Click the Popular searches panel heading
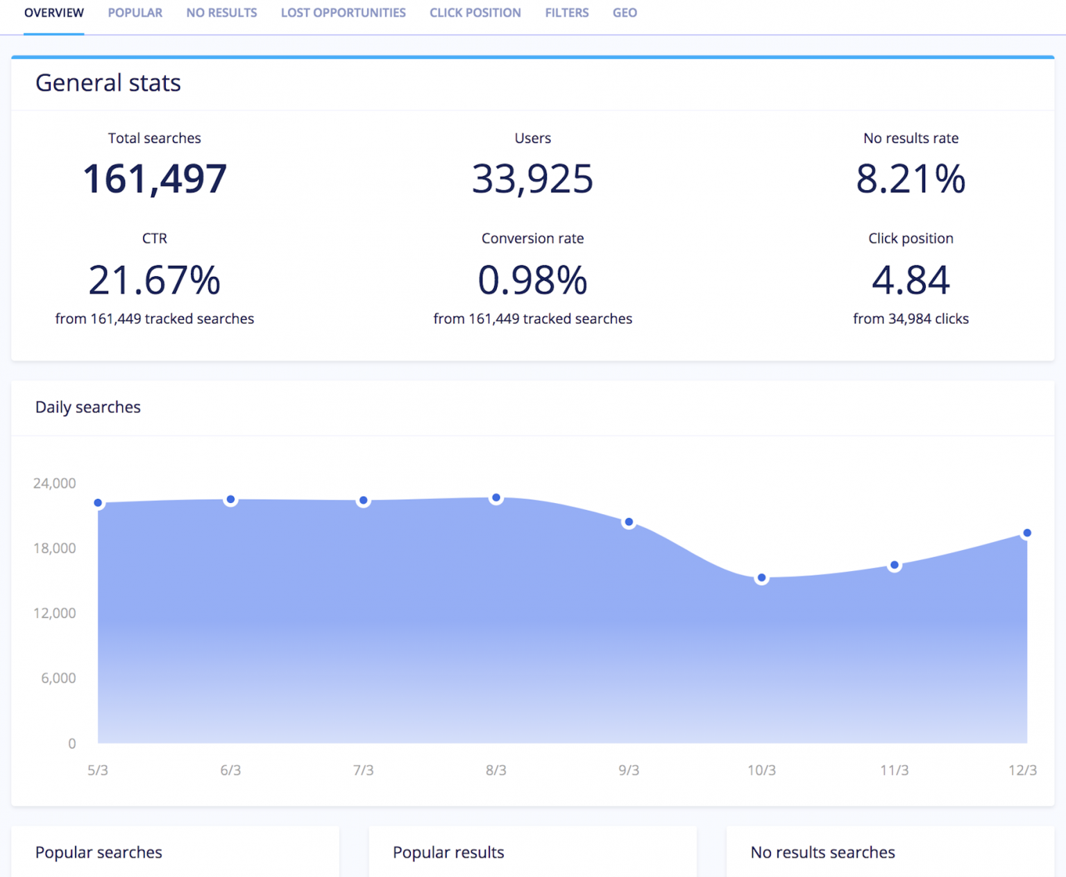This screenshot has height=877, width=1066. pos(99,852)
